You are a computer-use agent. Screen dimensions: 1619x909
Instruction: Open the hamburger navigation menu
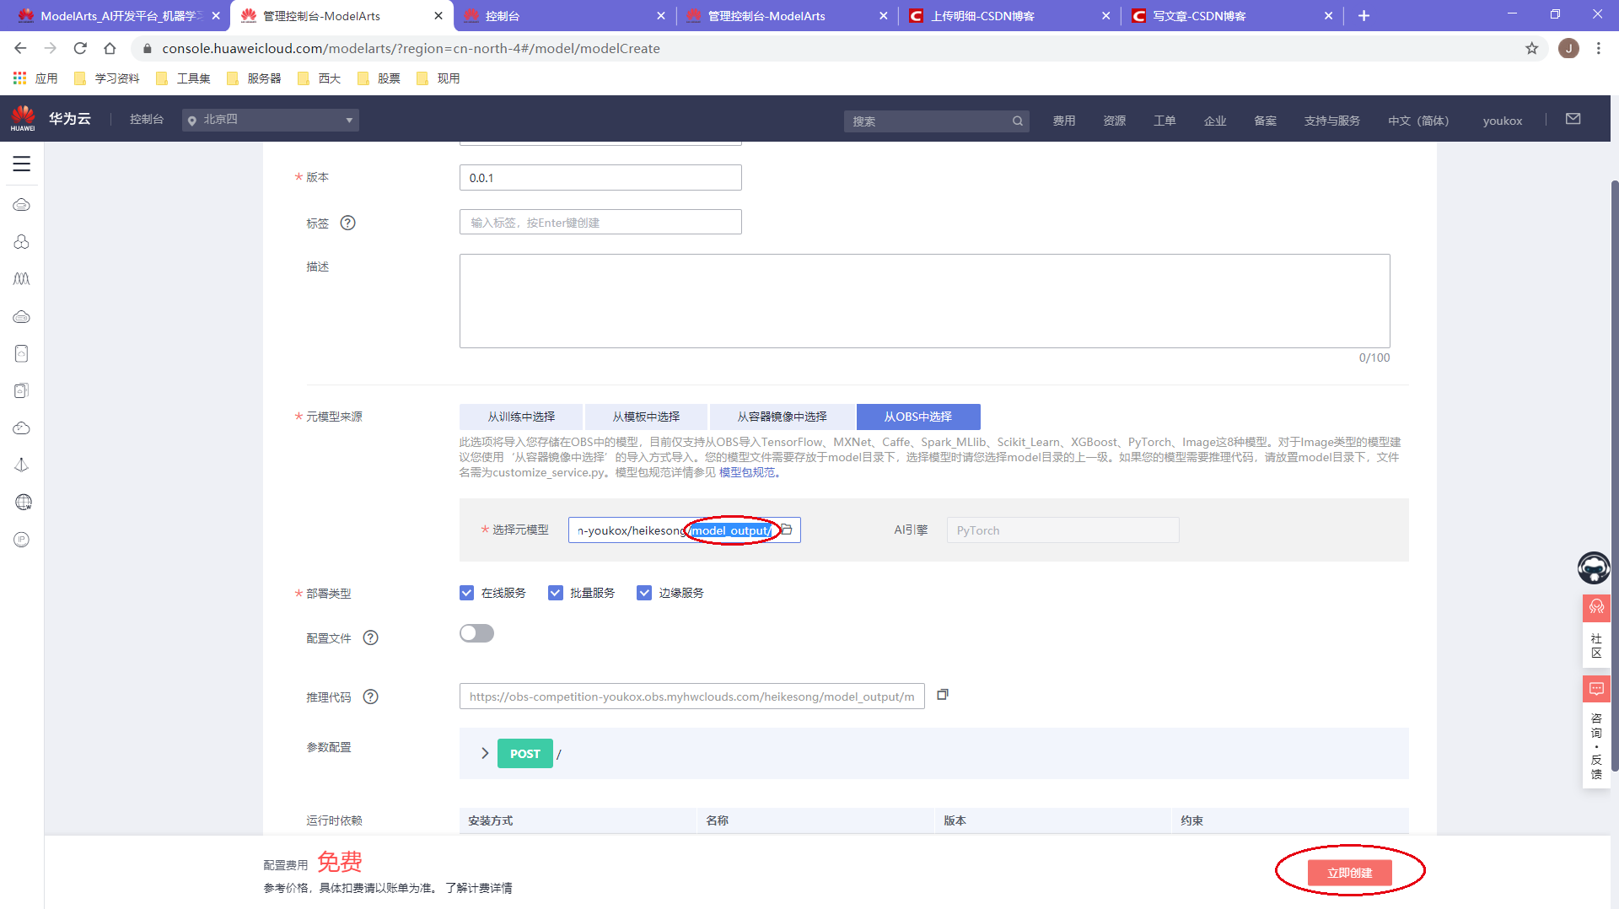22,164
